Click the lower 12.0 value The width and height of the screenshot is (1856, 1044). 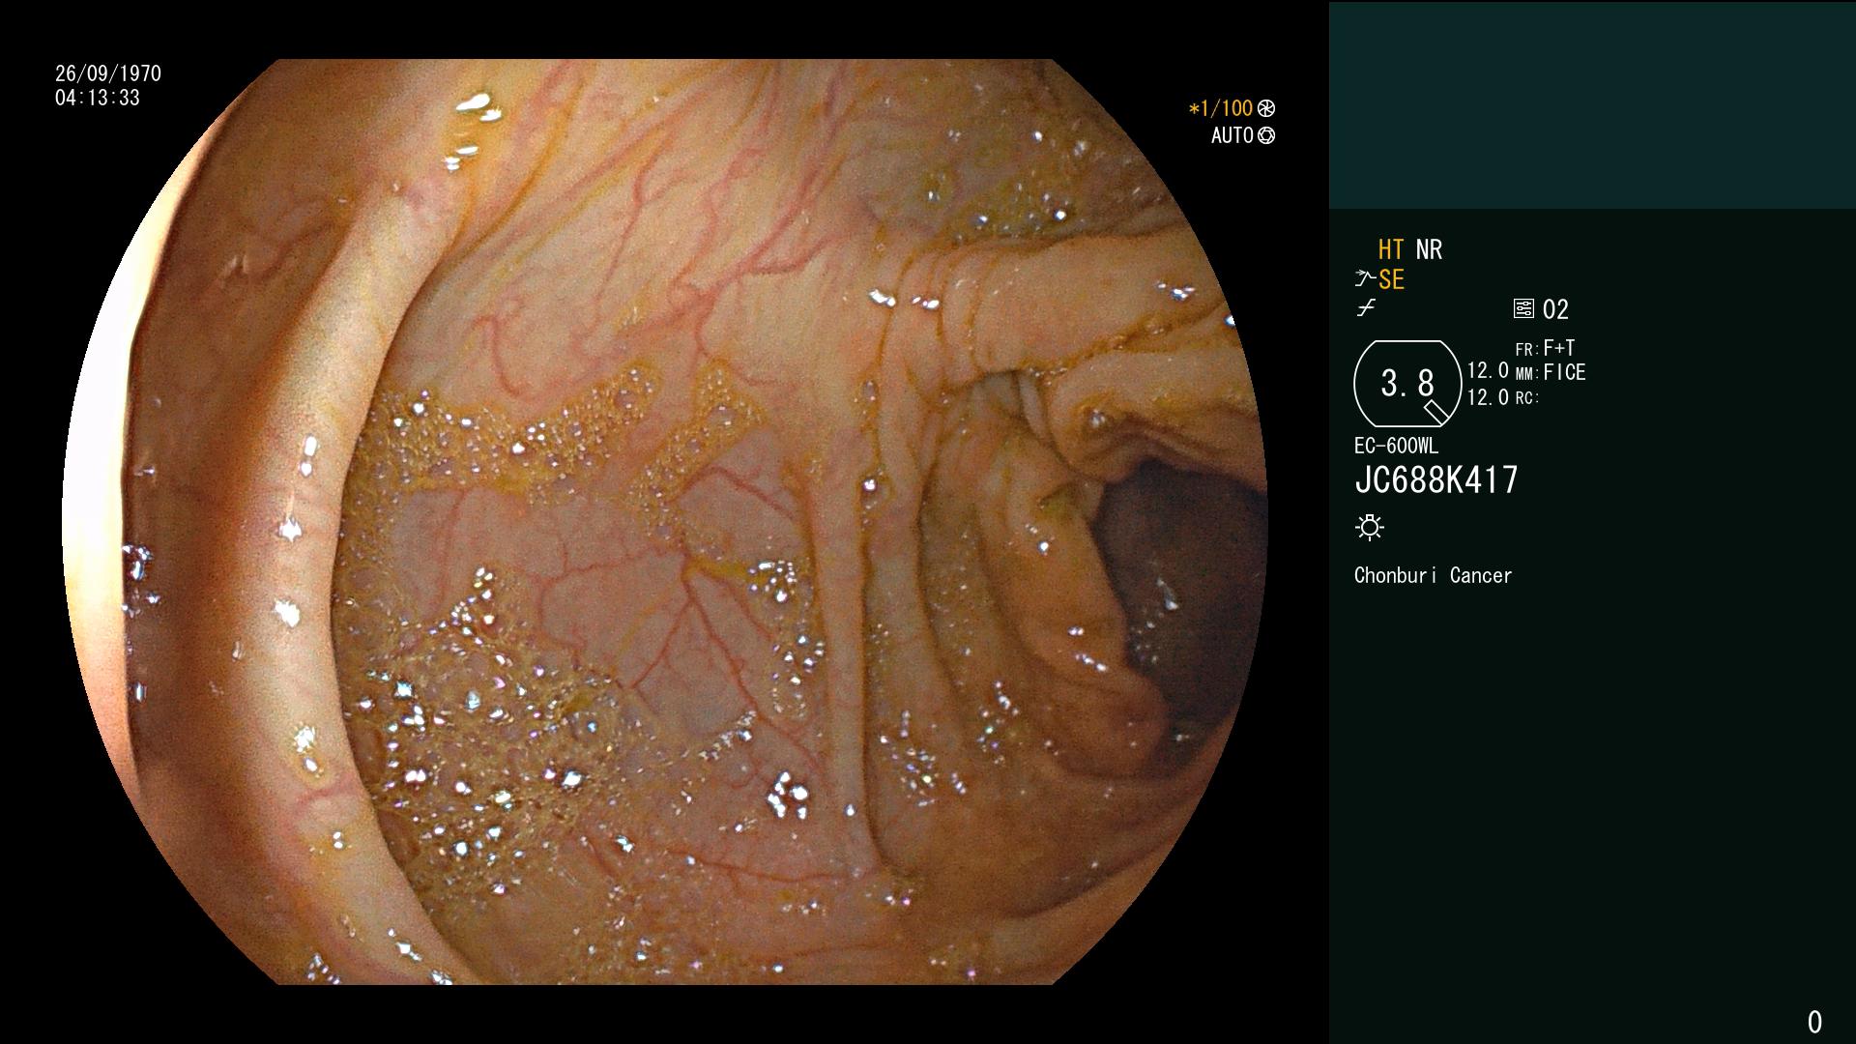click(1488, 397)
